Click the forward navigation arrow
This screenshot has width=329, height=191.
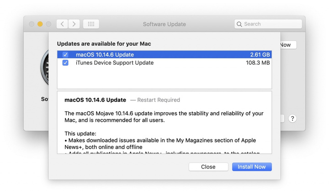tap(74, 24)
